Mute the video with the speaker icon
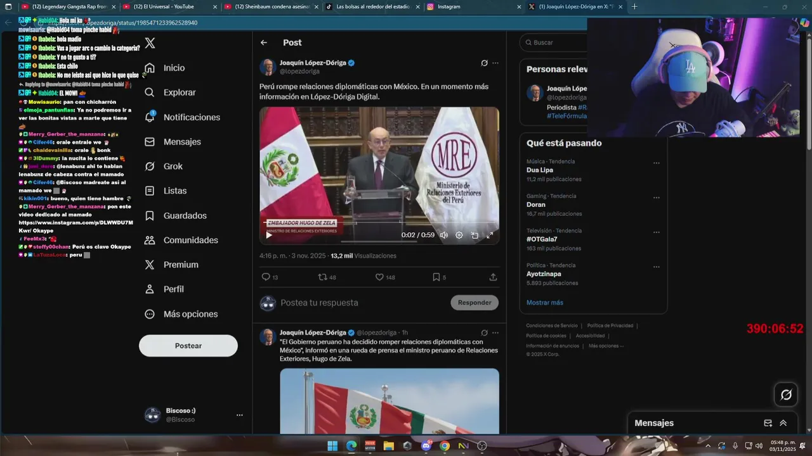 [x=444, y=235]
